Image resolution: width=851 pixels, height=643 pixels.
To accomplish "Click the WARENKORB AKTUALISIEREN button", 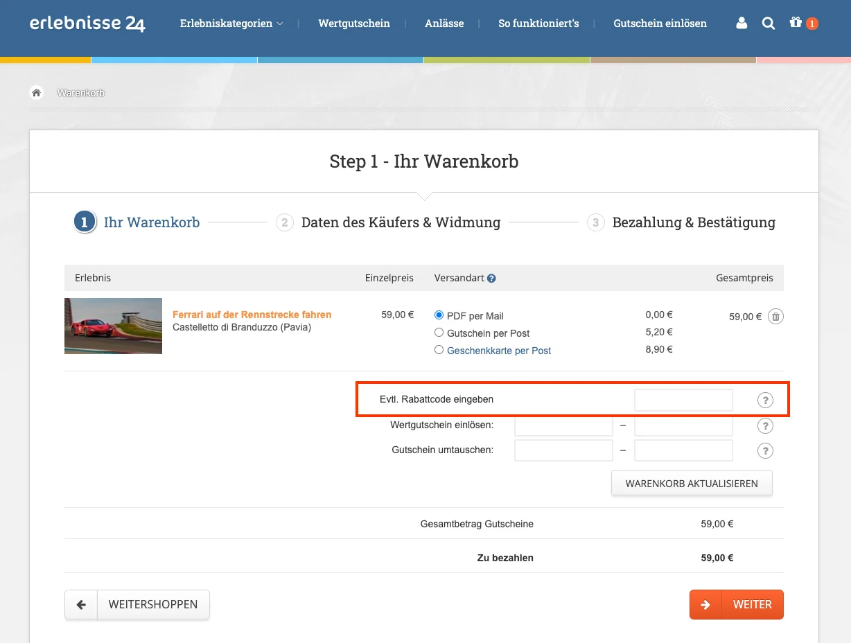I will pos(692,483).
